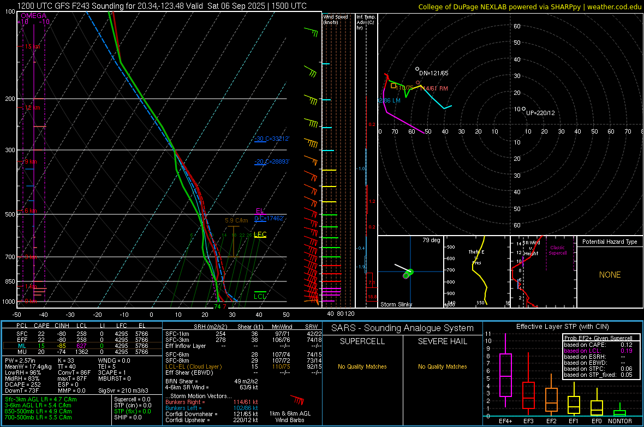Click the weather.cod.edu NEXLAB credit text

(529, 7)
